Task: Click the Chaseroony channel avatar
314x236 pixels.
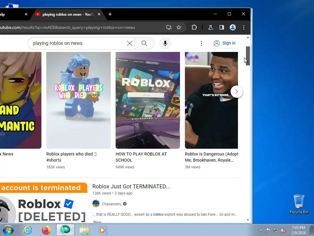Action: tap(96, 203)
